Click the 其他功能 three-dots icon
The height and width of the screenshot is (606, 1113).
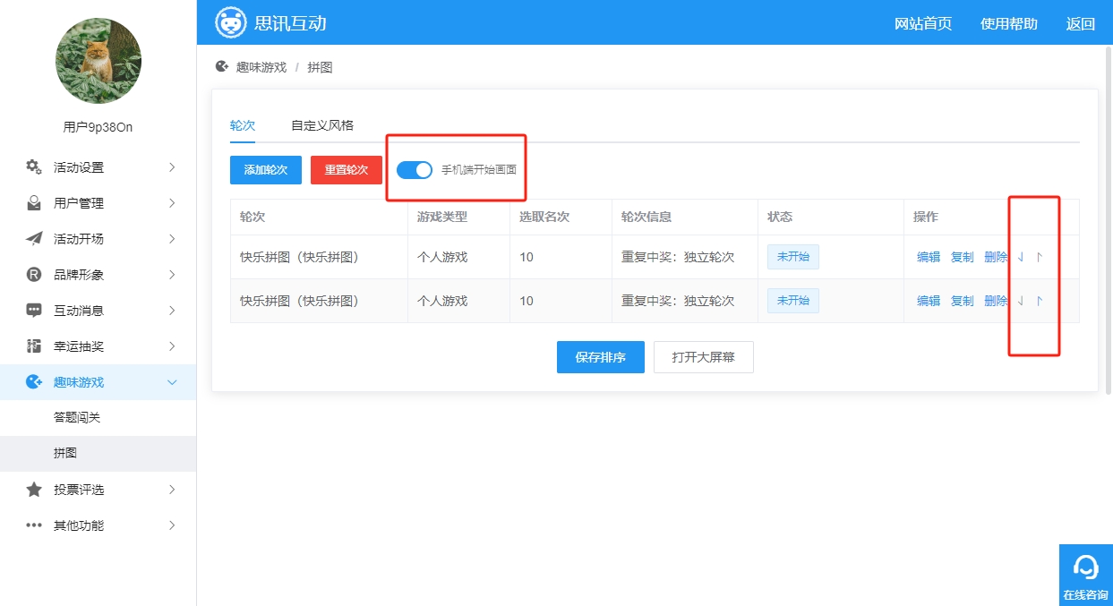(x=34, y=525)
